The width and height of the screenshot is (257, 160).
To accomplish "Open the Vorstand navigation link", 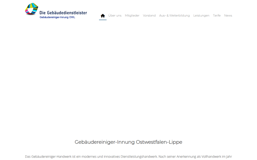I will (x=149, y=15).
